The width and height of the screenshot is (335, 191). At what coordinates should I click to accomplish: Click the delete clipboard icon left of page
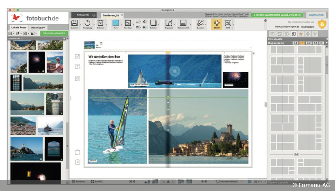[78, 162]
